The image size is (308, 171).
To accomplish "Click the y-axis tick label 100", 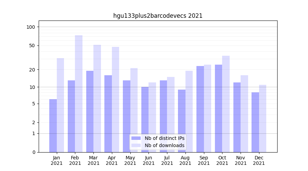I will [x=31, y=27].
